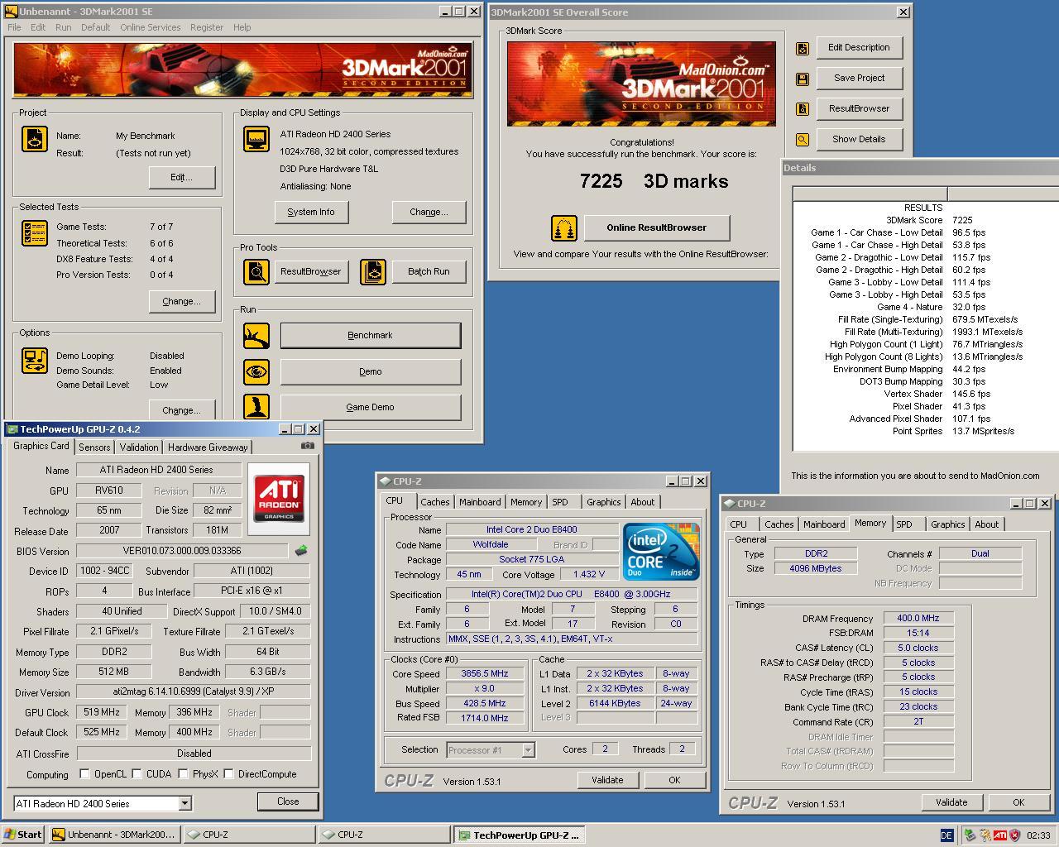Click the Core Speed value field in CPU-Z

[x=484, y=673]
